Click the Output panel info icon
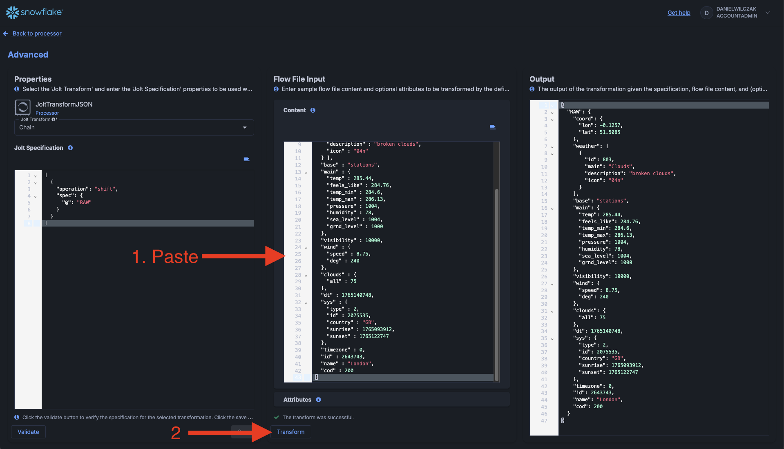The image size is (784, 449). click(x=532, y=89)
